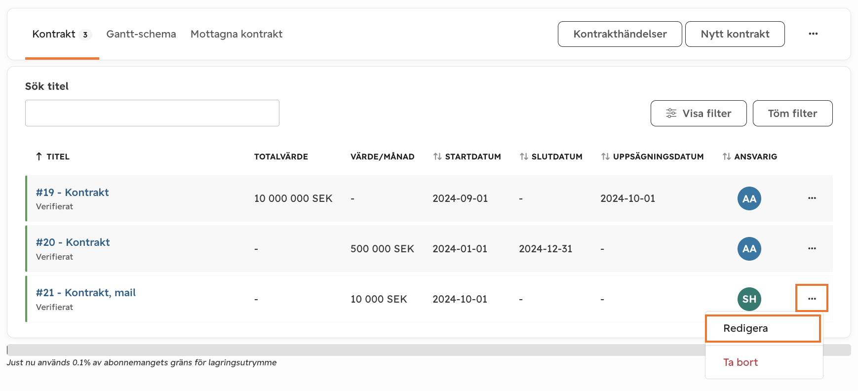Click the AA avatar in row #19
Viewport: 858px width, 391px height.
click(x=749, y=198)
